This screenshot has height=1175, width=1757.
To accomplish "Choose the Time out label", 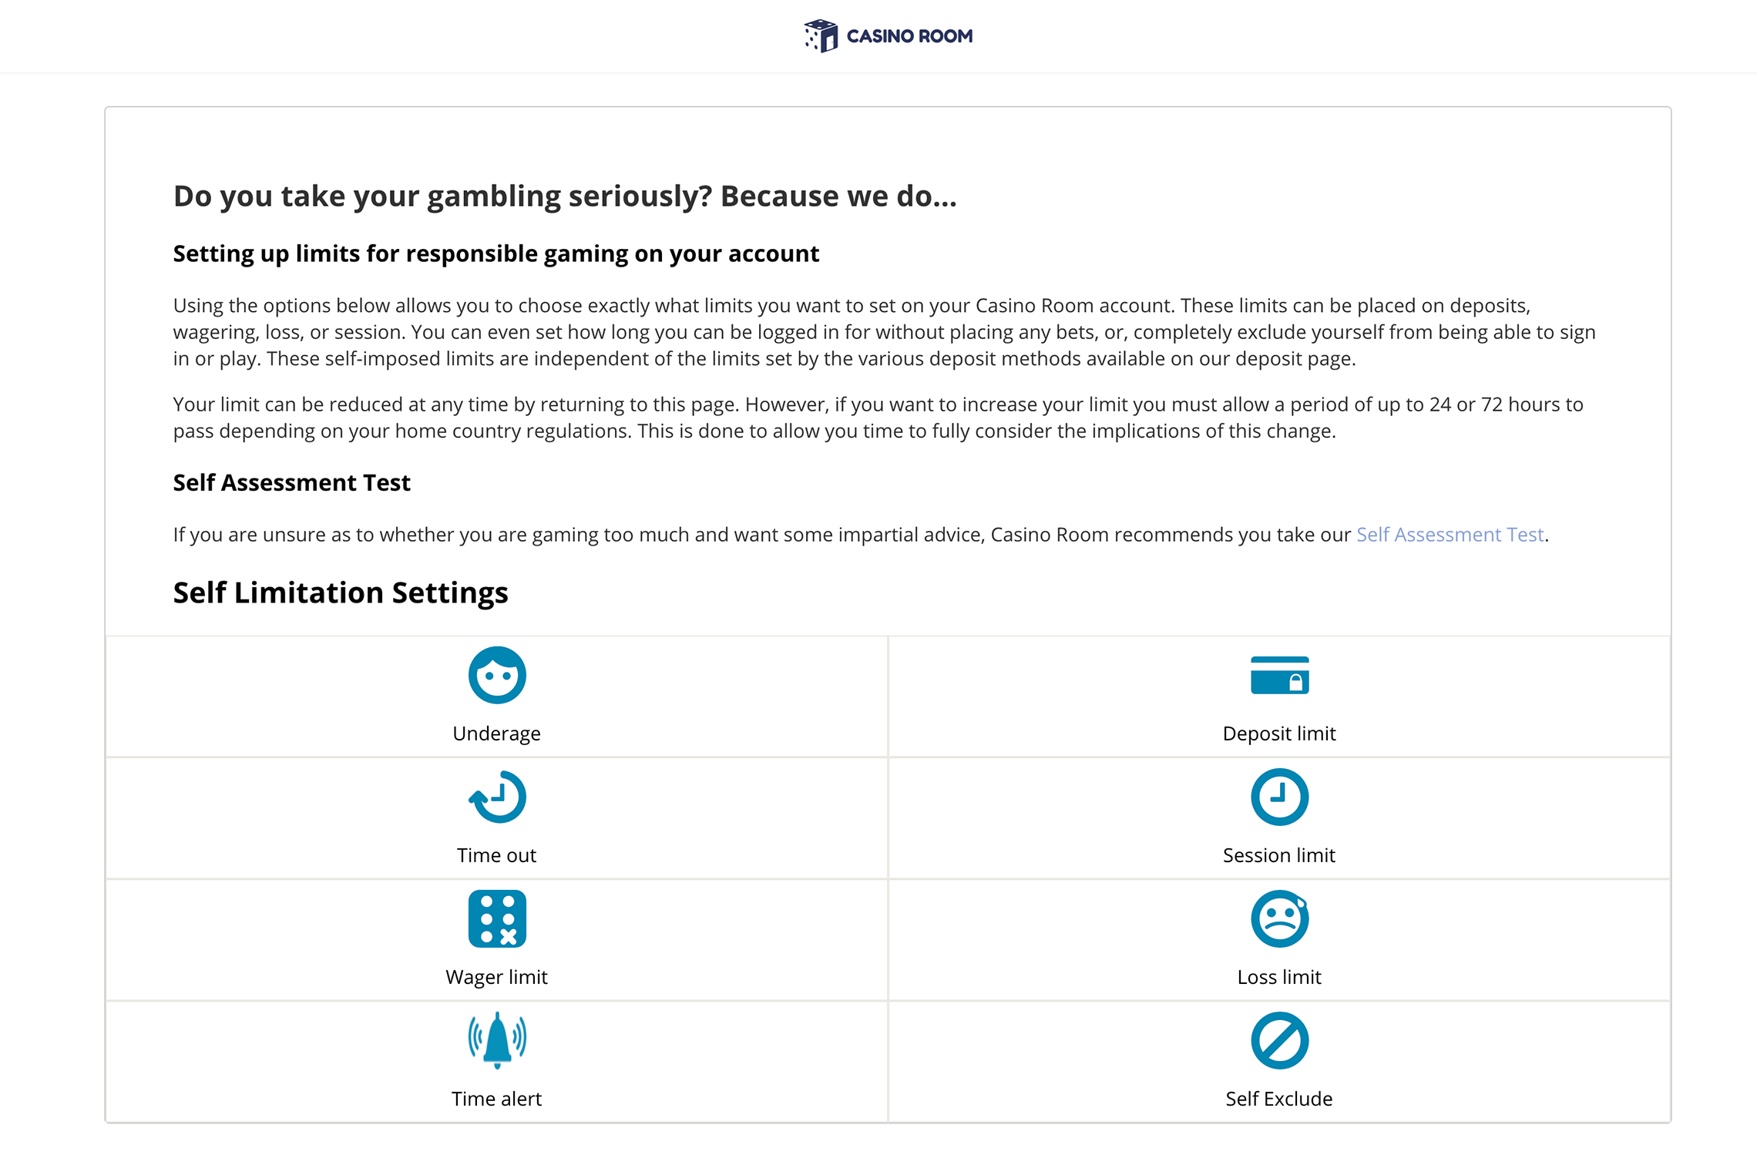I will [x=497, y=855].
